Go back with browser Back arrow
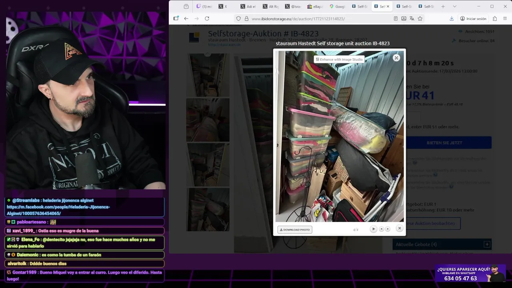Image resolution: width=512 pixels, height=288 pixels. (x=186, y=18)
